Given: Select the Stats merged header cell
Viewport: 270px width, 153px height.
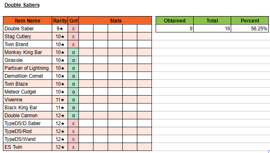Looking at the screenshot, I should click(x=115, y=21).
